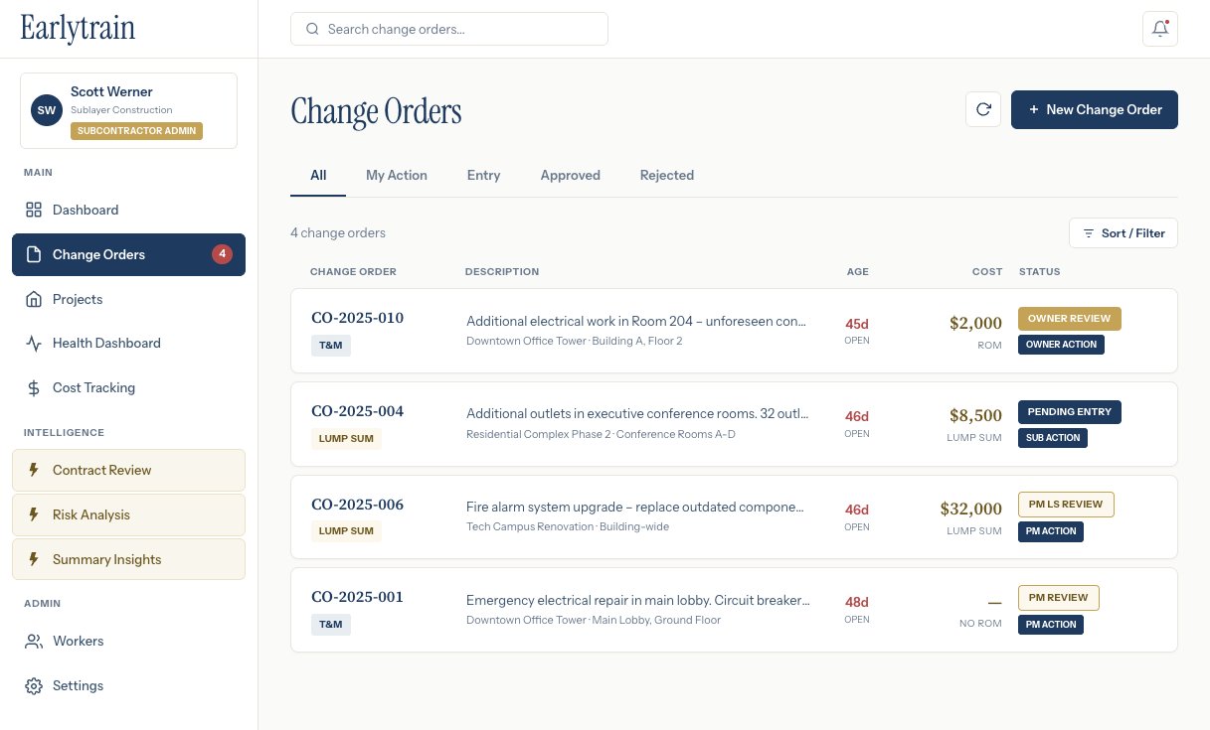Click the Health Dashboard pulse icon
The height and width of the screenshot is (730, 1210).
(x=32, y=343)
